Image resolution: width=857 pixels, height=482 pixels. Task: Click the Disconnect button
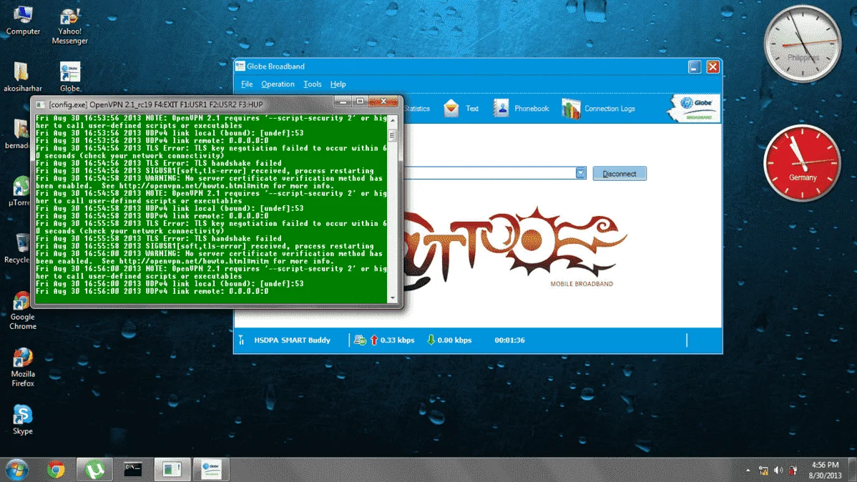pyautogui.click(x=620, y=173)
